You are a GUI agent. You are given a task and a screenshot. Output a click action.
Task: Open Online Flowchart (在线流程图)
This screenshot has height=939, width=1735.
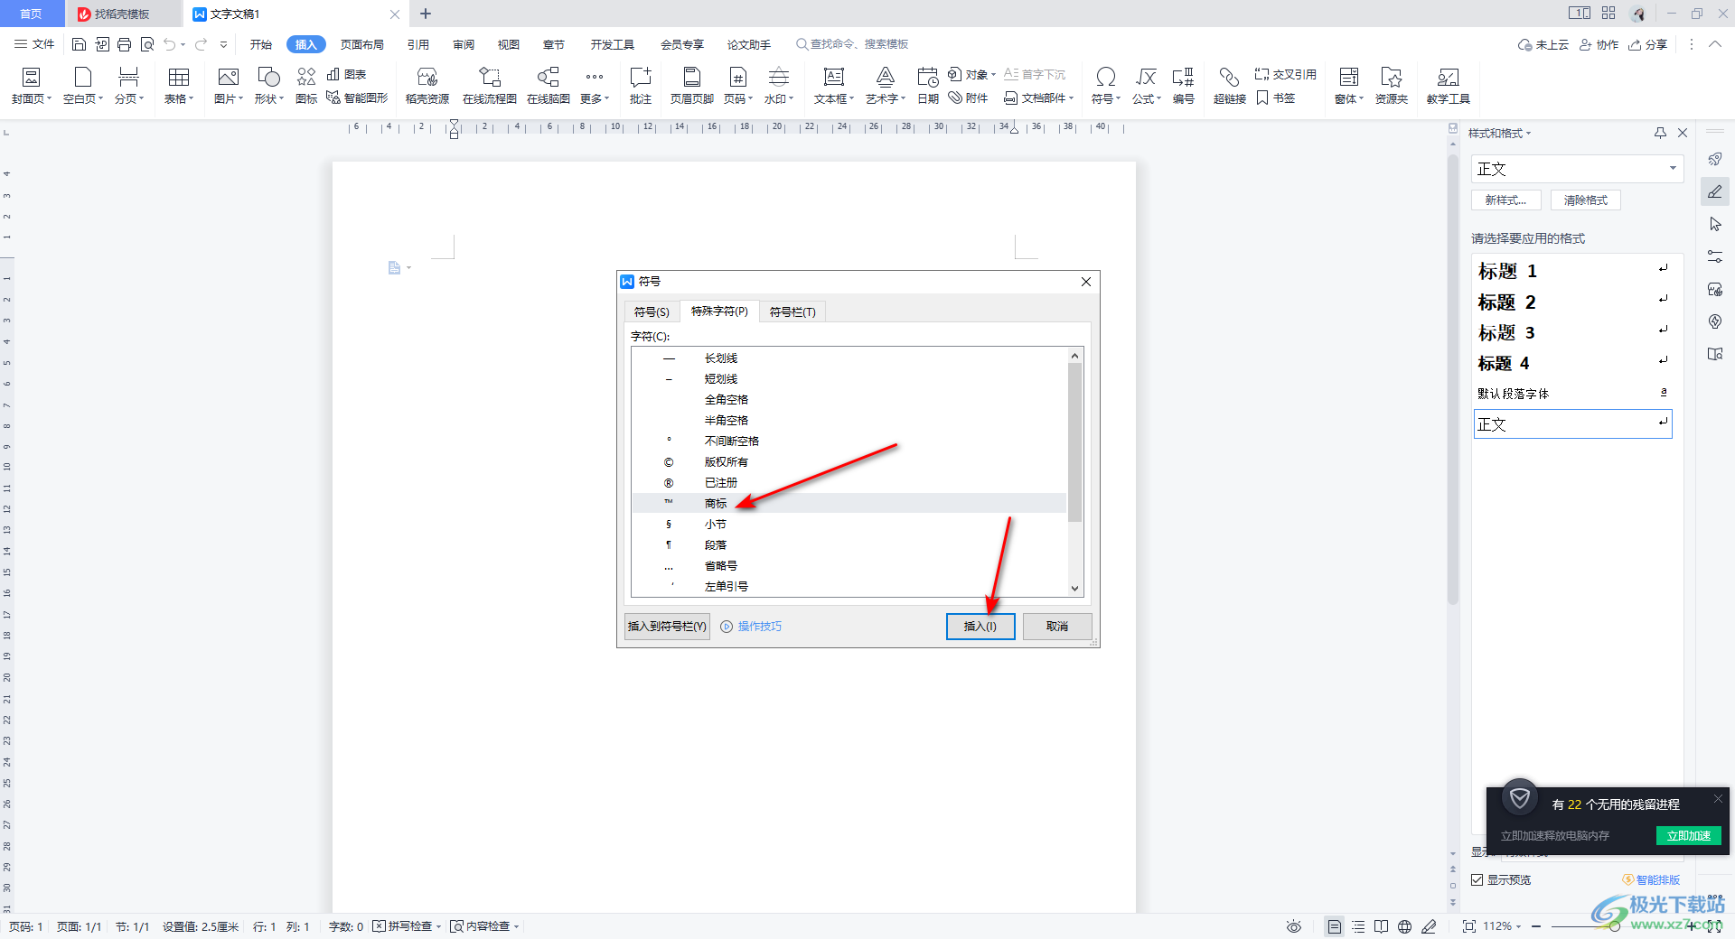[x=490, y=86]
